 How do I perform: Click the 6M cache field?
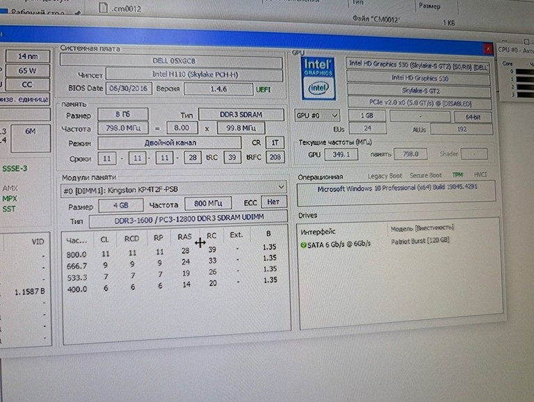tap(31, 138)
